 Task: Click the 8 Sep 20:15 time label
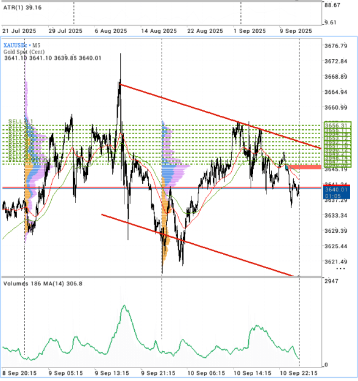(x=20, y=373)
